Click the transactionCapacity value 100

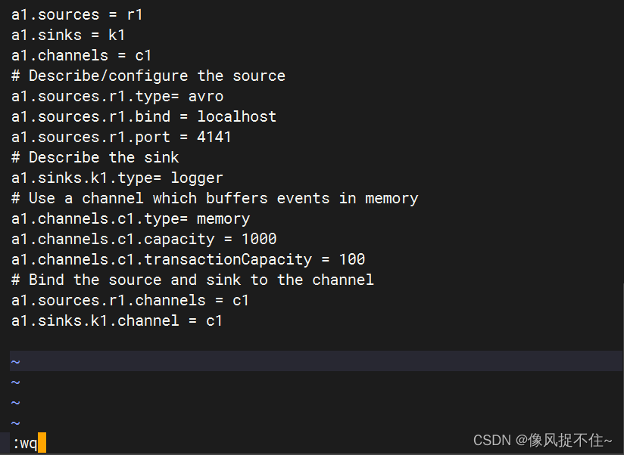[x=352, y=259]
